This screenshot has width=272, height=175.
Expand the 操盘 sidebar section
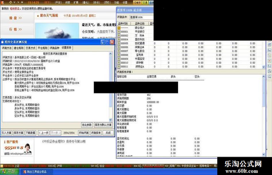point(16,18)
